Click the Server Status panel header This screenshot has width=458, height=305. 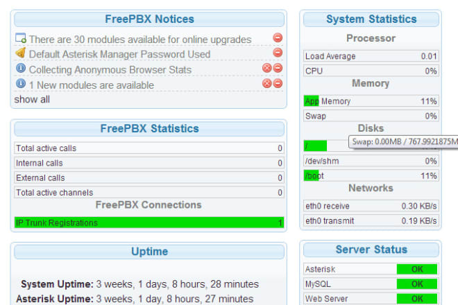371,250
